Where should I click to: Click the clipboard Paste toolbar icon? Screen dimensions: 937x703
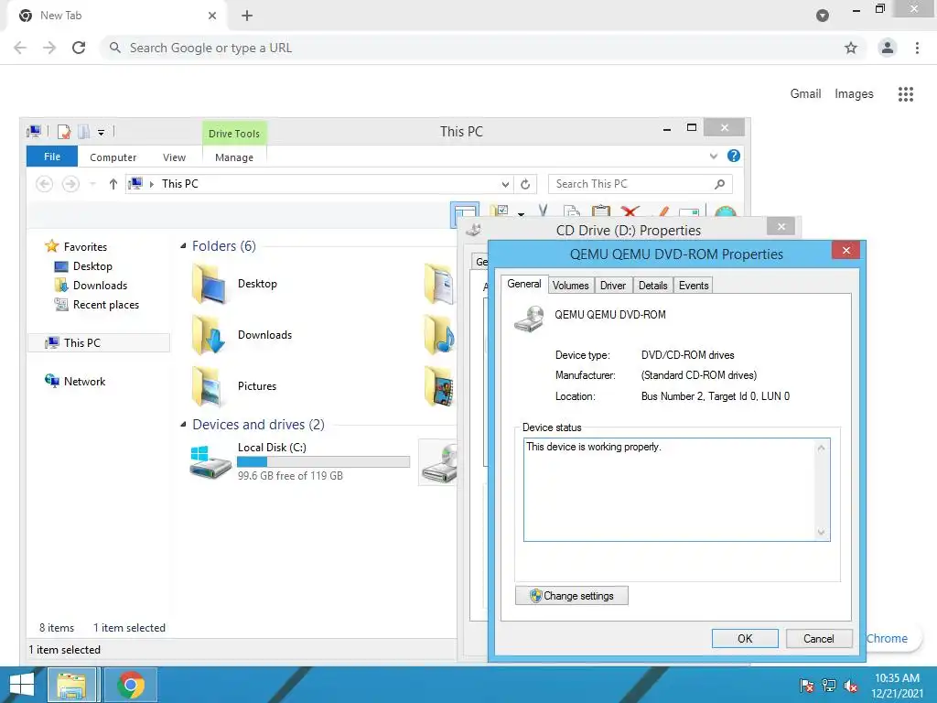pyautogui.click(x=600, y=211)
